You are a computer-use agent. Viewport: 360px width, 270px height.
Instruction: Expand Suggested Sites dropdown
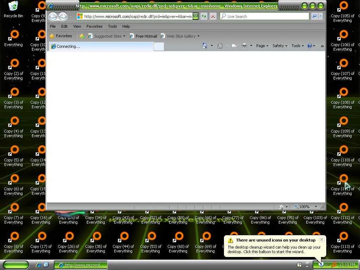(x=124, y=36)
